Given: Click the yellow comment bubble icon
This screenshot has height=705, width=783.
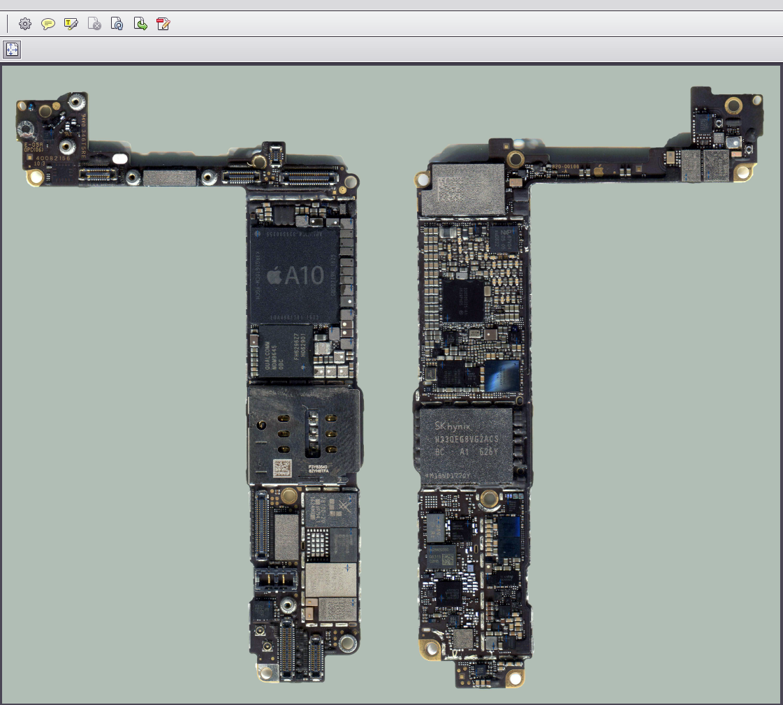Looking at the screenshot, I should [48, 24].
